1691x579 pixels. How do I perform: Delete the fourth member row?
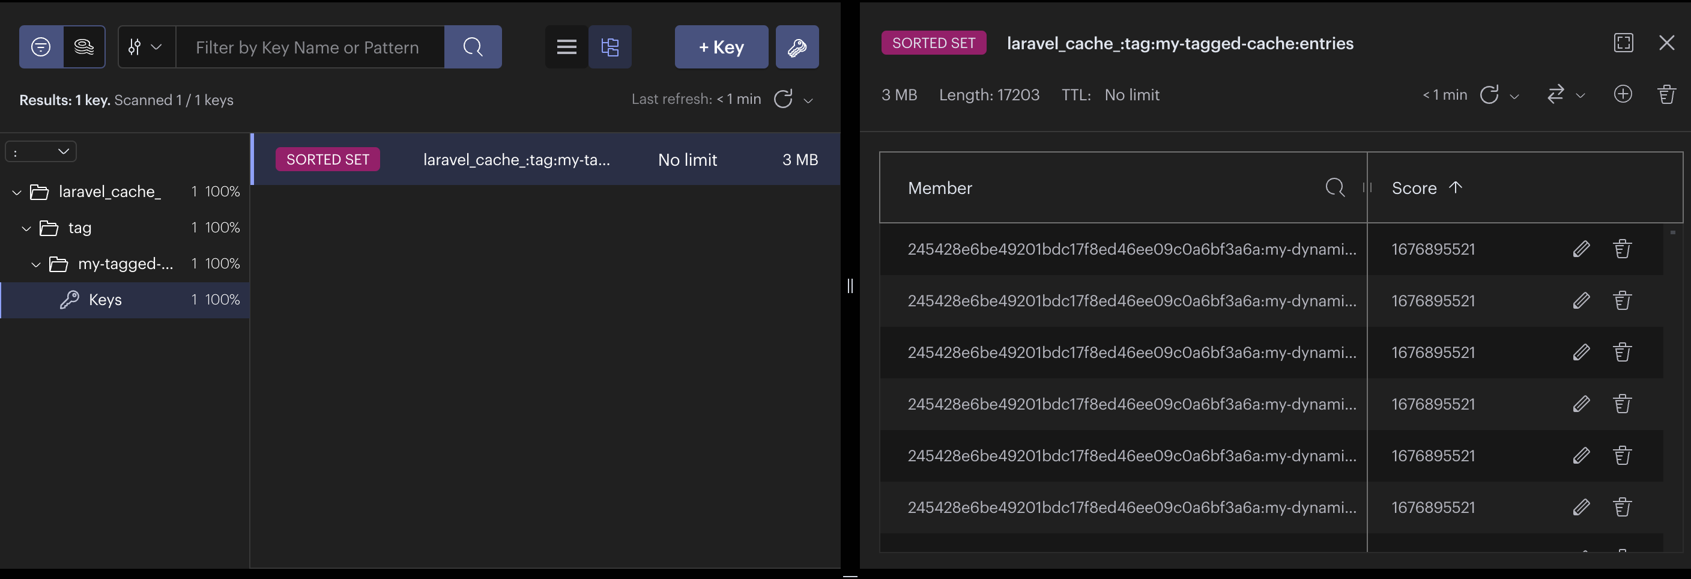1622,404
